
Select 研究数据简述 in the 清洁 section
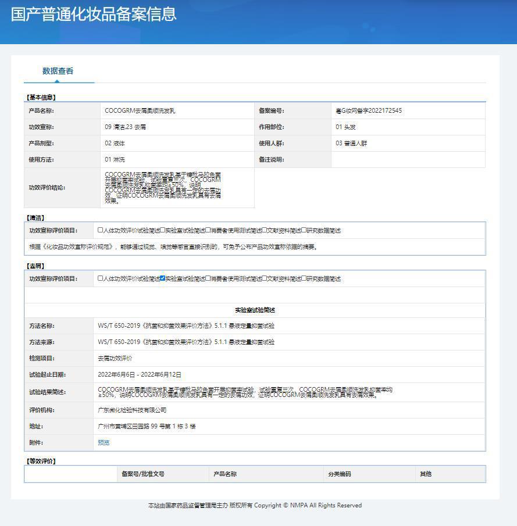click(x=304, y=230)
